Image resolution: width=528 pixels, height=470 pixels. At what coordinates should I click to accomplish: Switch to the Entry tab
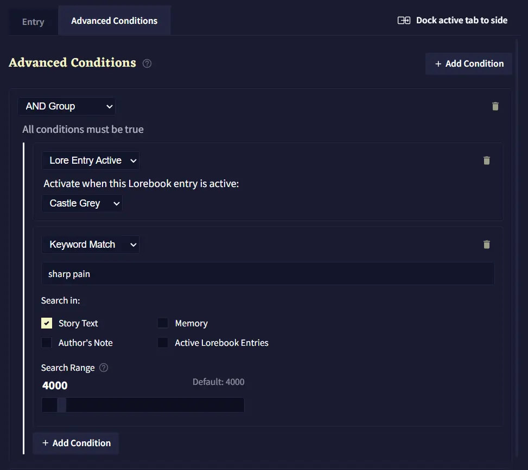33,22
